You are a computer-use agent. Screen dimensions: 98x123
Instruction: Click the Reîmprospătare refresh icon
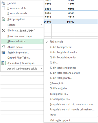pyautogui.click(x=4, y=19)
